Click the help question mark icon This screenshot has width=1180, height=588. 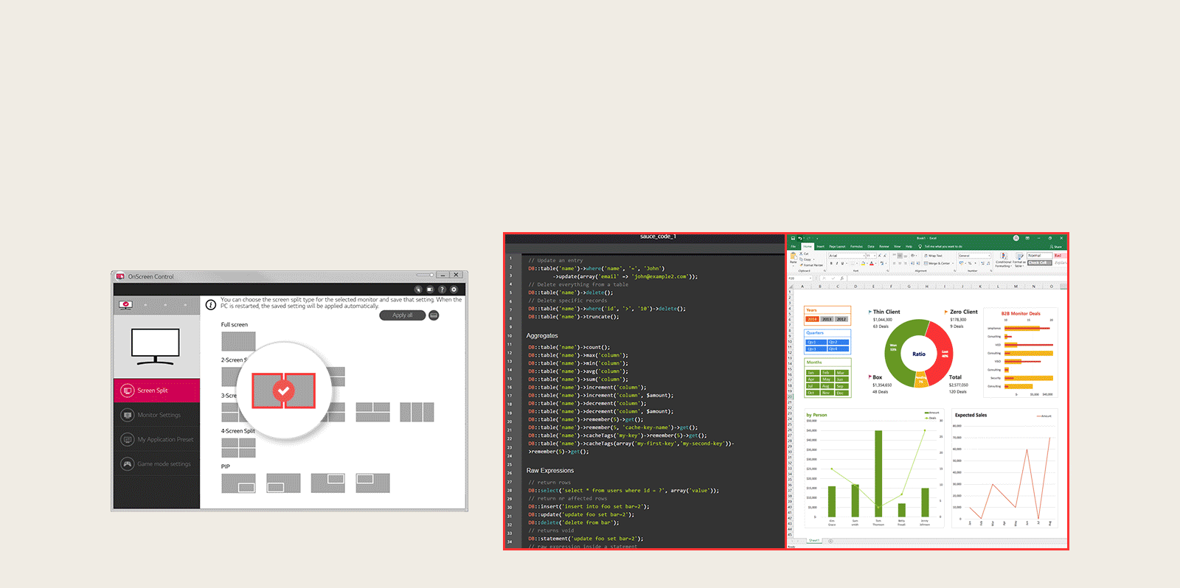point(442,290)
